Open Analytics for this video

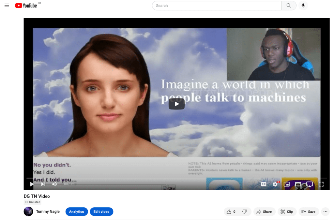pyautogui.click(x=77, y=212)
